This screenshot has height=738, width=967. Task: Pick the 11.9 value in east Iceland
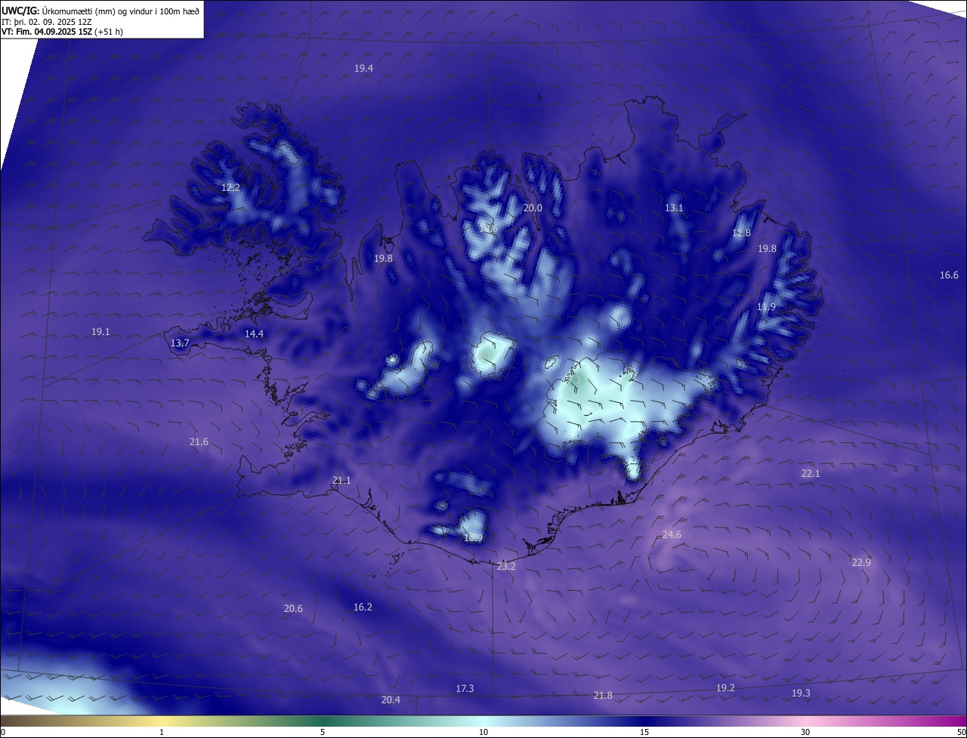[x=766, y=306]
